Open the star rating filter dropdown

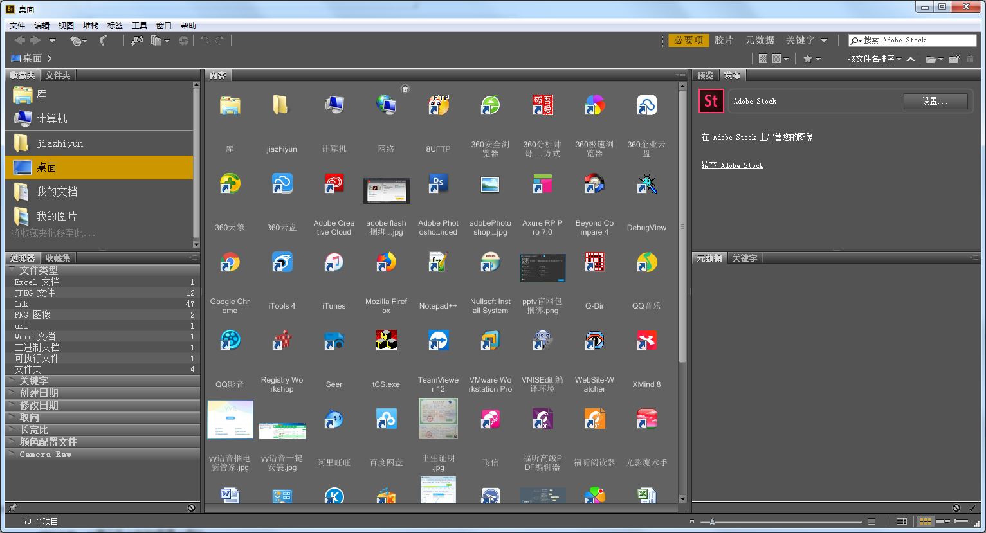coord(812,59)
